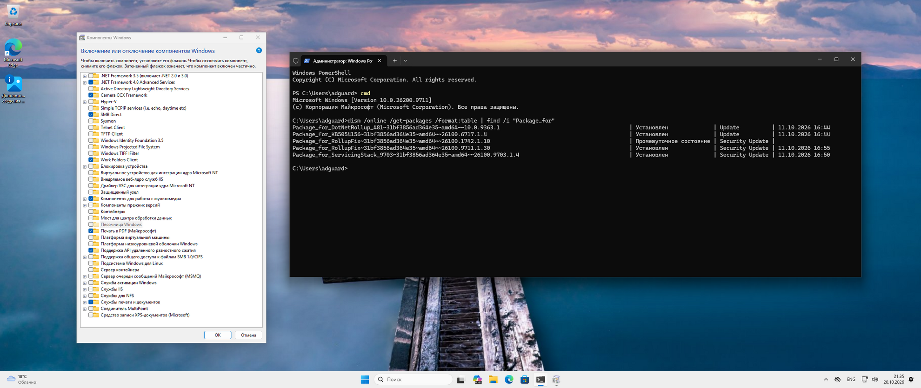Open File Explorer from the taskbar

point(493,380)
